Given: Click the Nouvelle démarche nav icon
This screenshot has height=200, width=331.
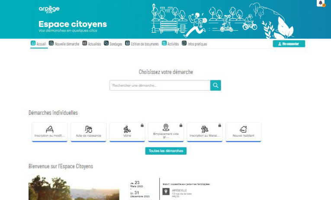Looking at the screenshot, I should click(51, 43).
